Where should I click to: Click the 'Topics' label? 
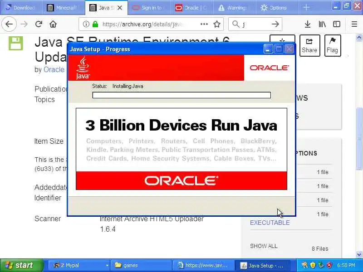[44, 99]
